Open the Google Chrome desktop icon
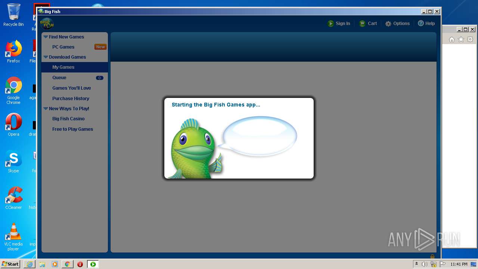478x269 pixels. 13,91
